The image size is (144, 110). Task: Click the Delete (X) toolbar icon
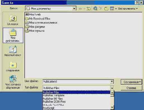(101, 8)
